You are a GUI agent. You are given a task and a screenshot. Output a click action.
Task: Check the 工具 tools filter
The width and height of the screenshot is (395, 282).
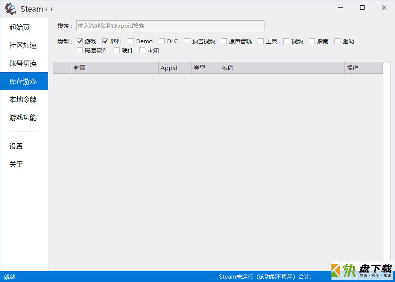point(261,41)
